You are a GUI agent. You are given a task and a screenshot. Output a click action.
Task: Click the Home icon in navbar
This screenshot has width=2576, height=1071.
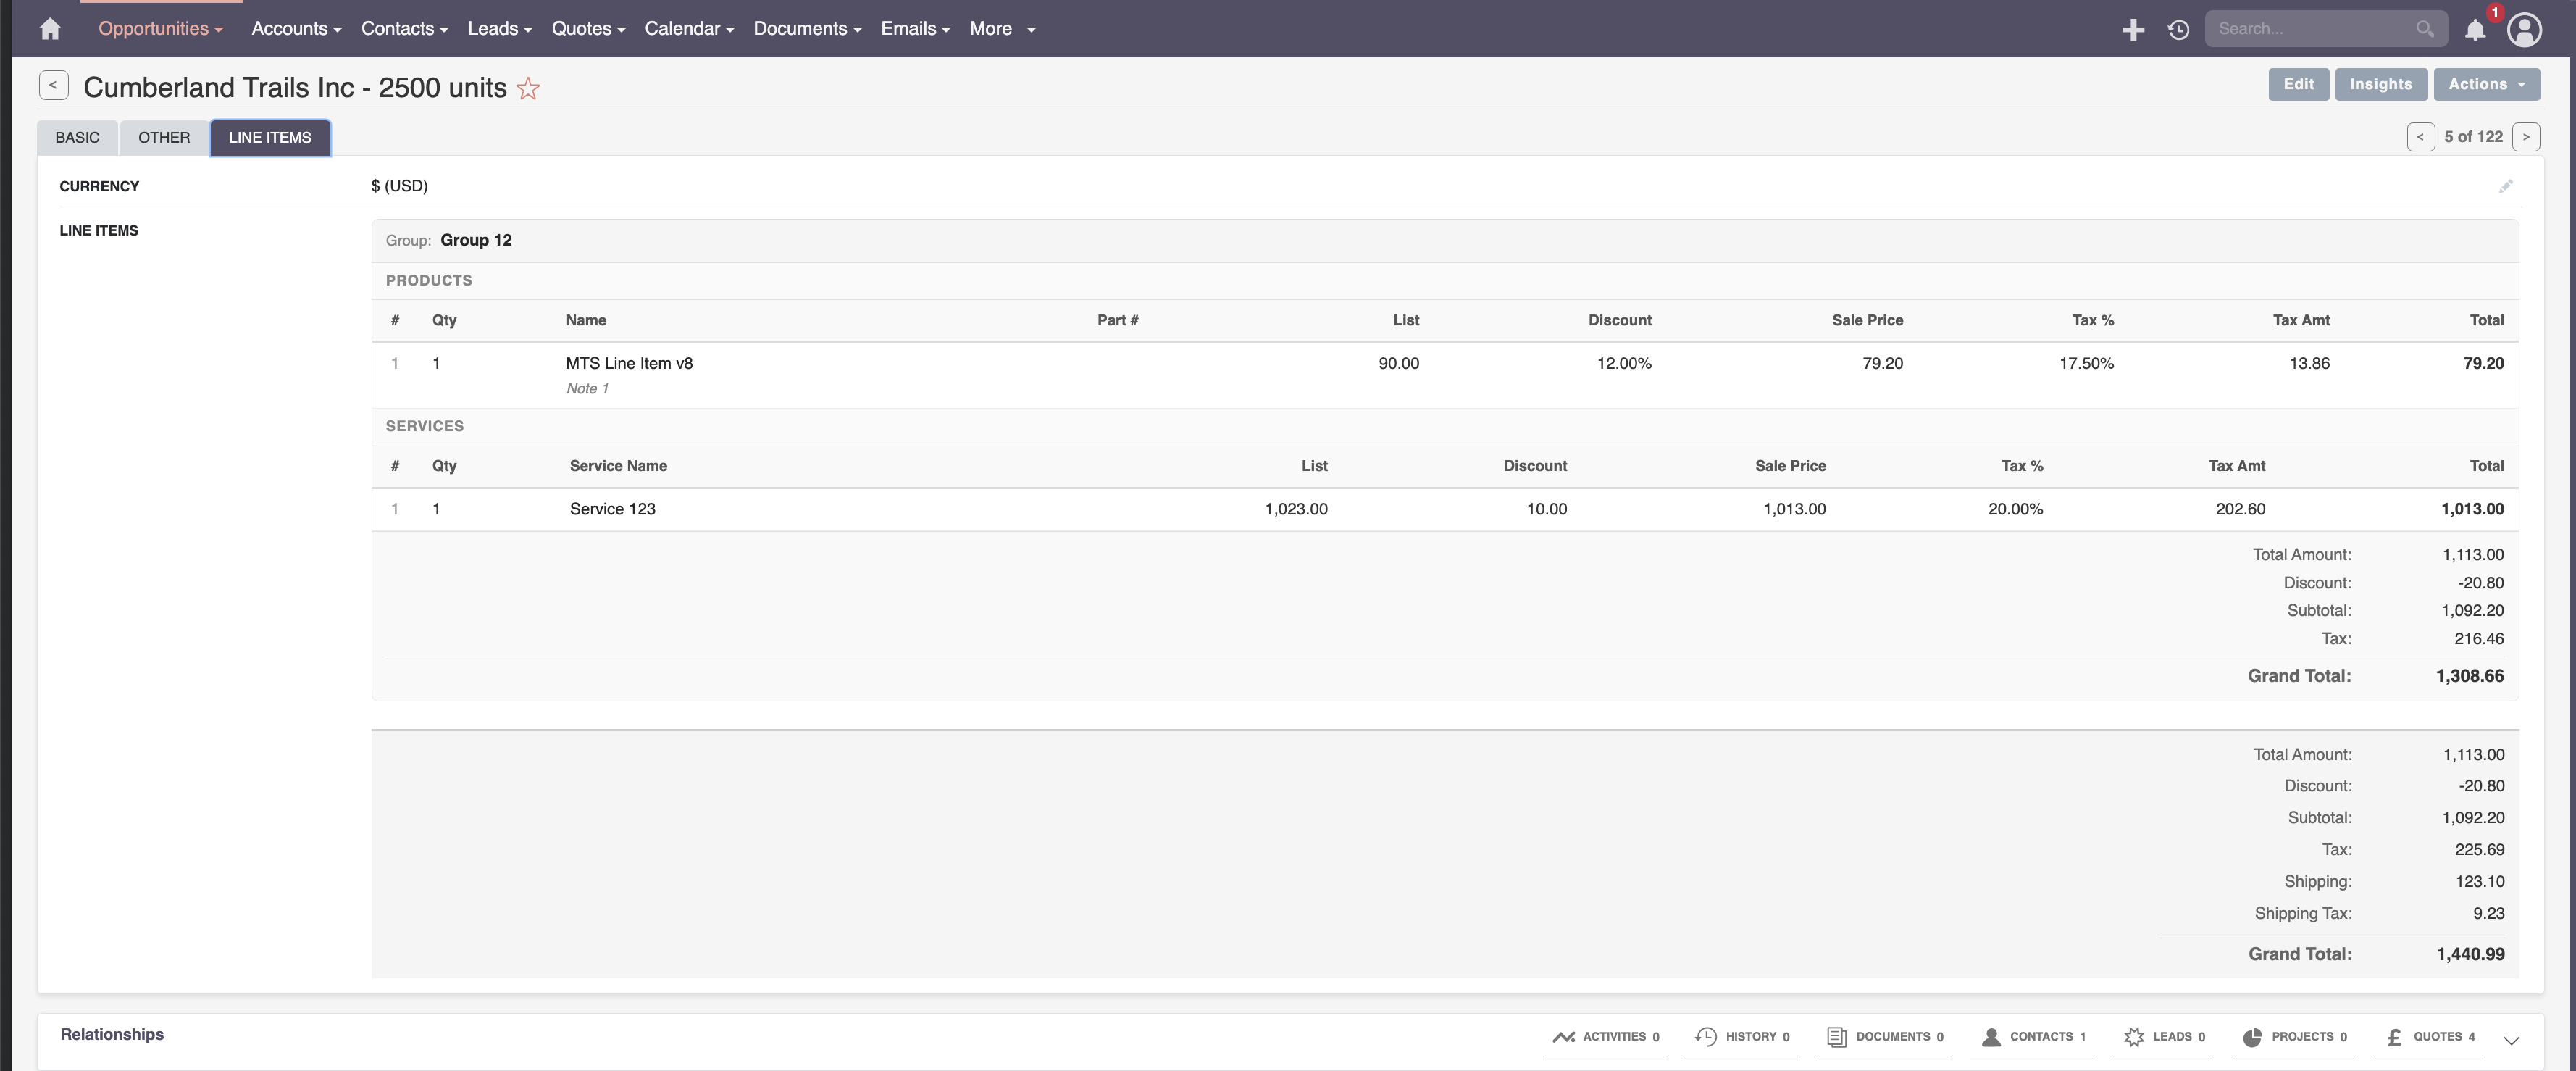pyautogui.click(x=50, y=29)
